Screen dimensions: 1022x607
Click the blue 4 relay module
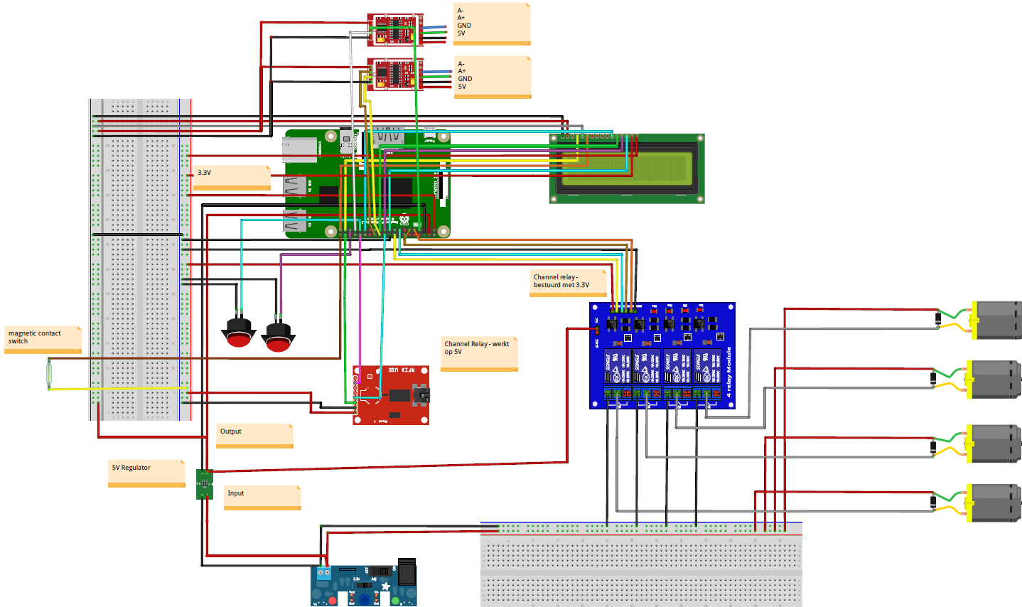(662, 356)
